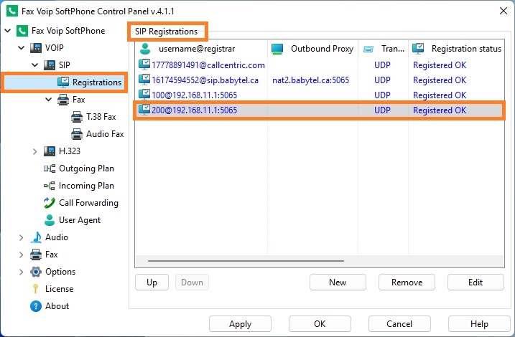Click the H.323 phone icon
The height and width of the screenshot is (337, 515).
tap(50, 151)
